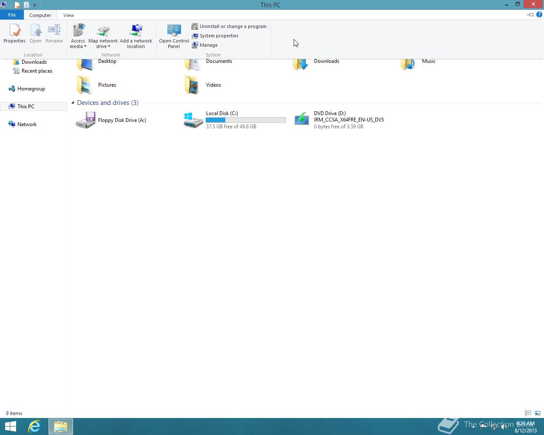Select Uninstall or change a program
This screenshot has width=544, height=435.
click(x=229, y=26)
